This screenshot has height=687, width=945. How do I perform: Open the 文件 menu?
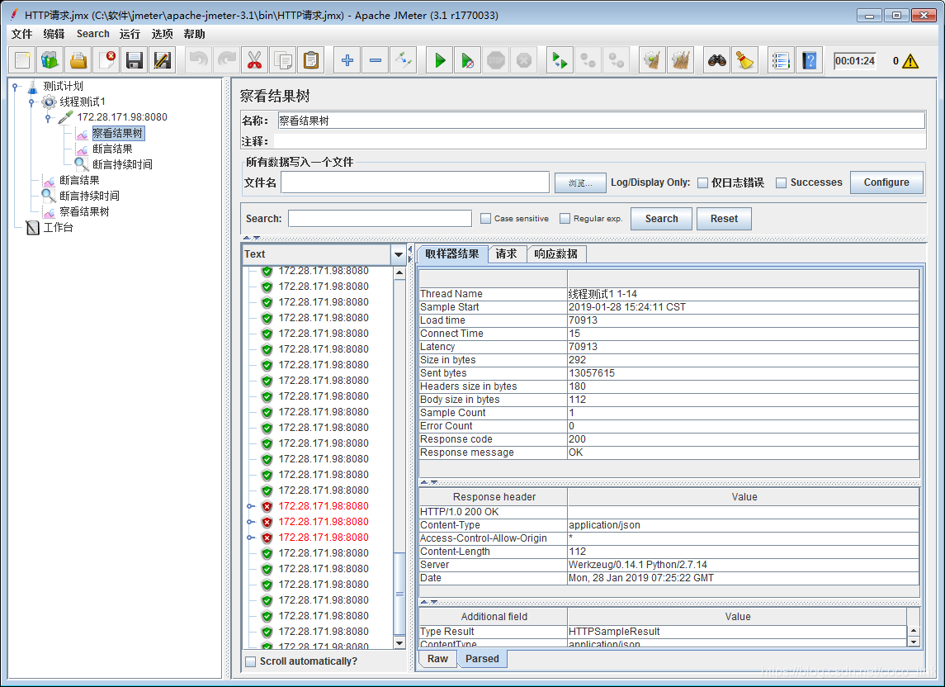pyautogui.click(x=21, y=34)
